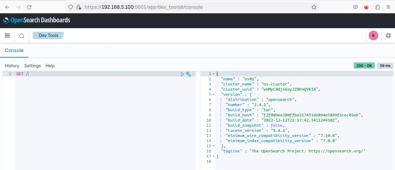Reload the page with refresh icon
Screen dimensions: 395x170
pyautogui.click(x=29, y=7)
